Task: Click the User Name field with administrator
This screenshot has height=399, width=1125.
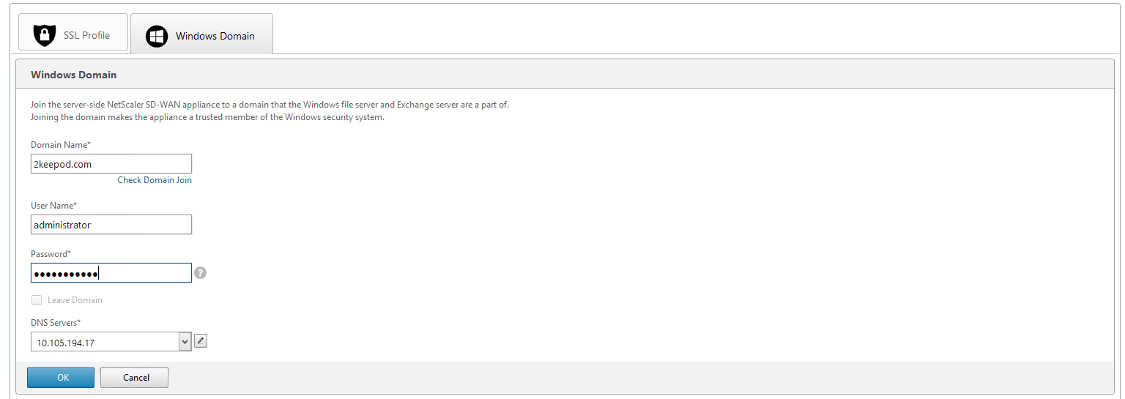Action: click(x=111, y=225)
